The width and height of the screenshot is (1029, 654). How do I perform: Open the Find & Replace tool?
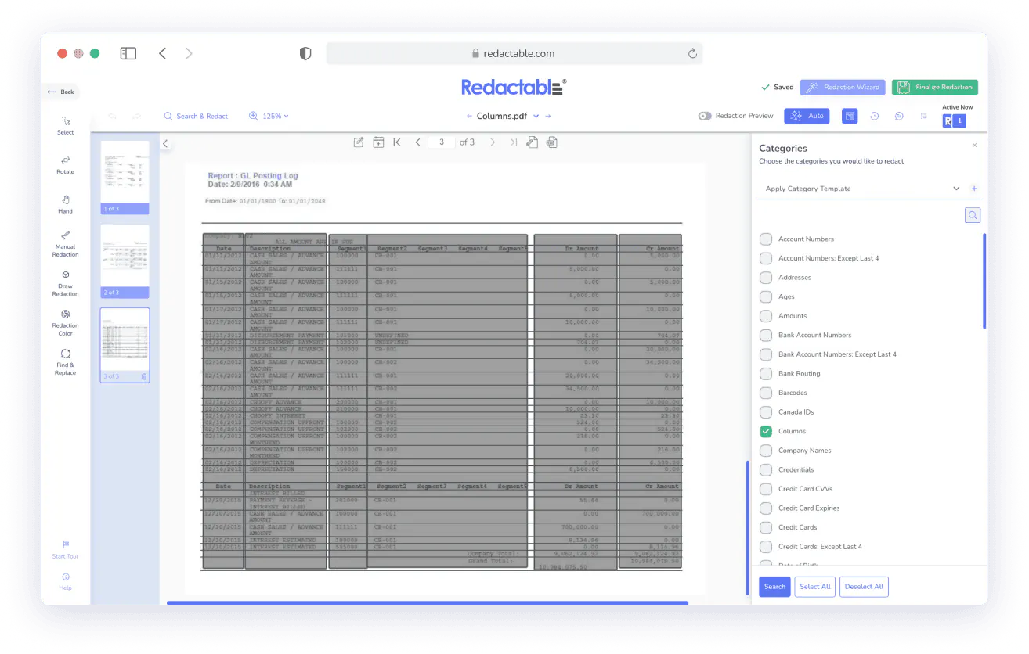[x=66, y=361]
